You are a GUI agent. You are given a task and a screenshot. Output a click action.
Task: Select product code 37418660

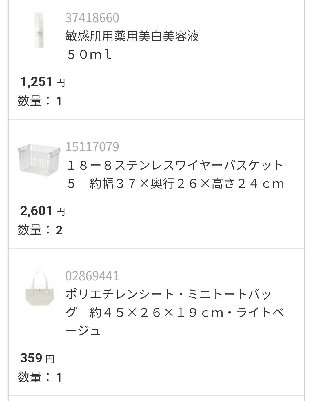92,18
